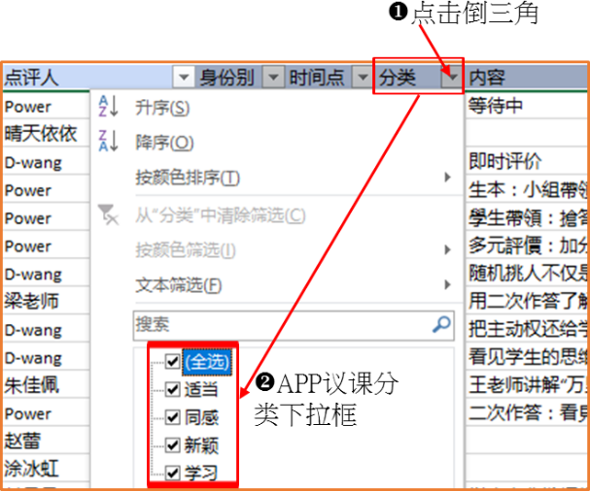Open the 分类 column filter dropdown
Viewport: 590px width, 491px height.
(450, 77)
